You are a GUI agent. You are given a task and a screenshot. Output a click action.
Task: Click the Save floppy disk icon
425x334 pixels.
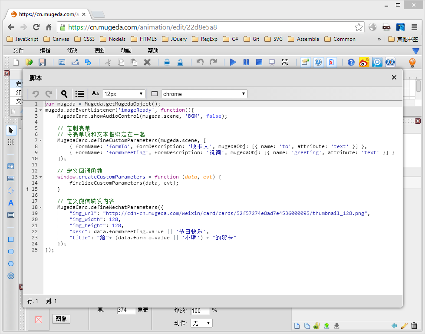[42, 62]
